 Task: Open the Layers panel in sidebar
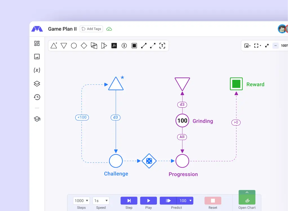37,84
